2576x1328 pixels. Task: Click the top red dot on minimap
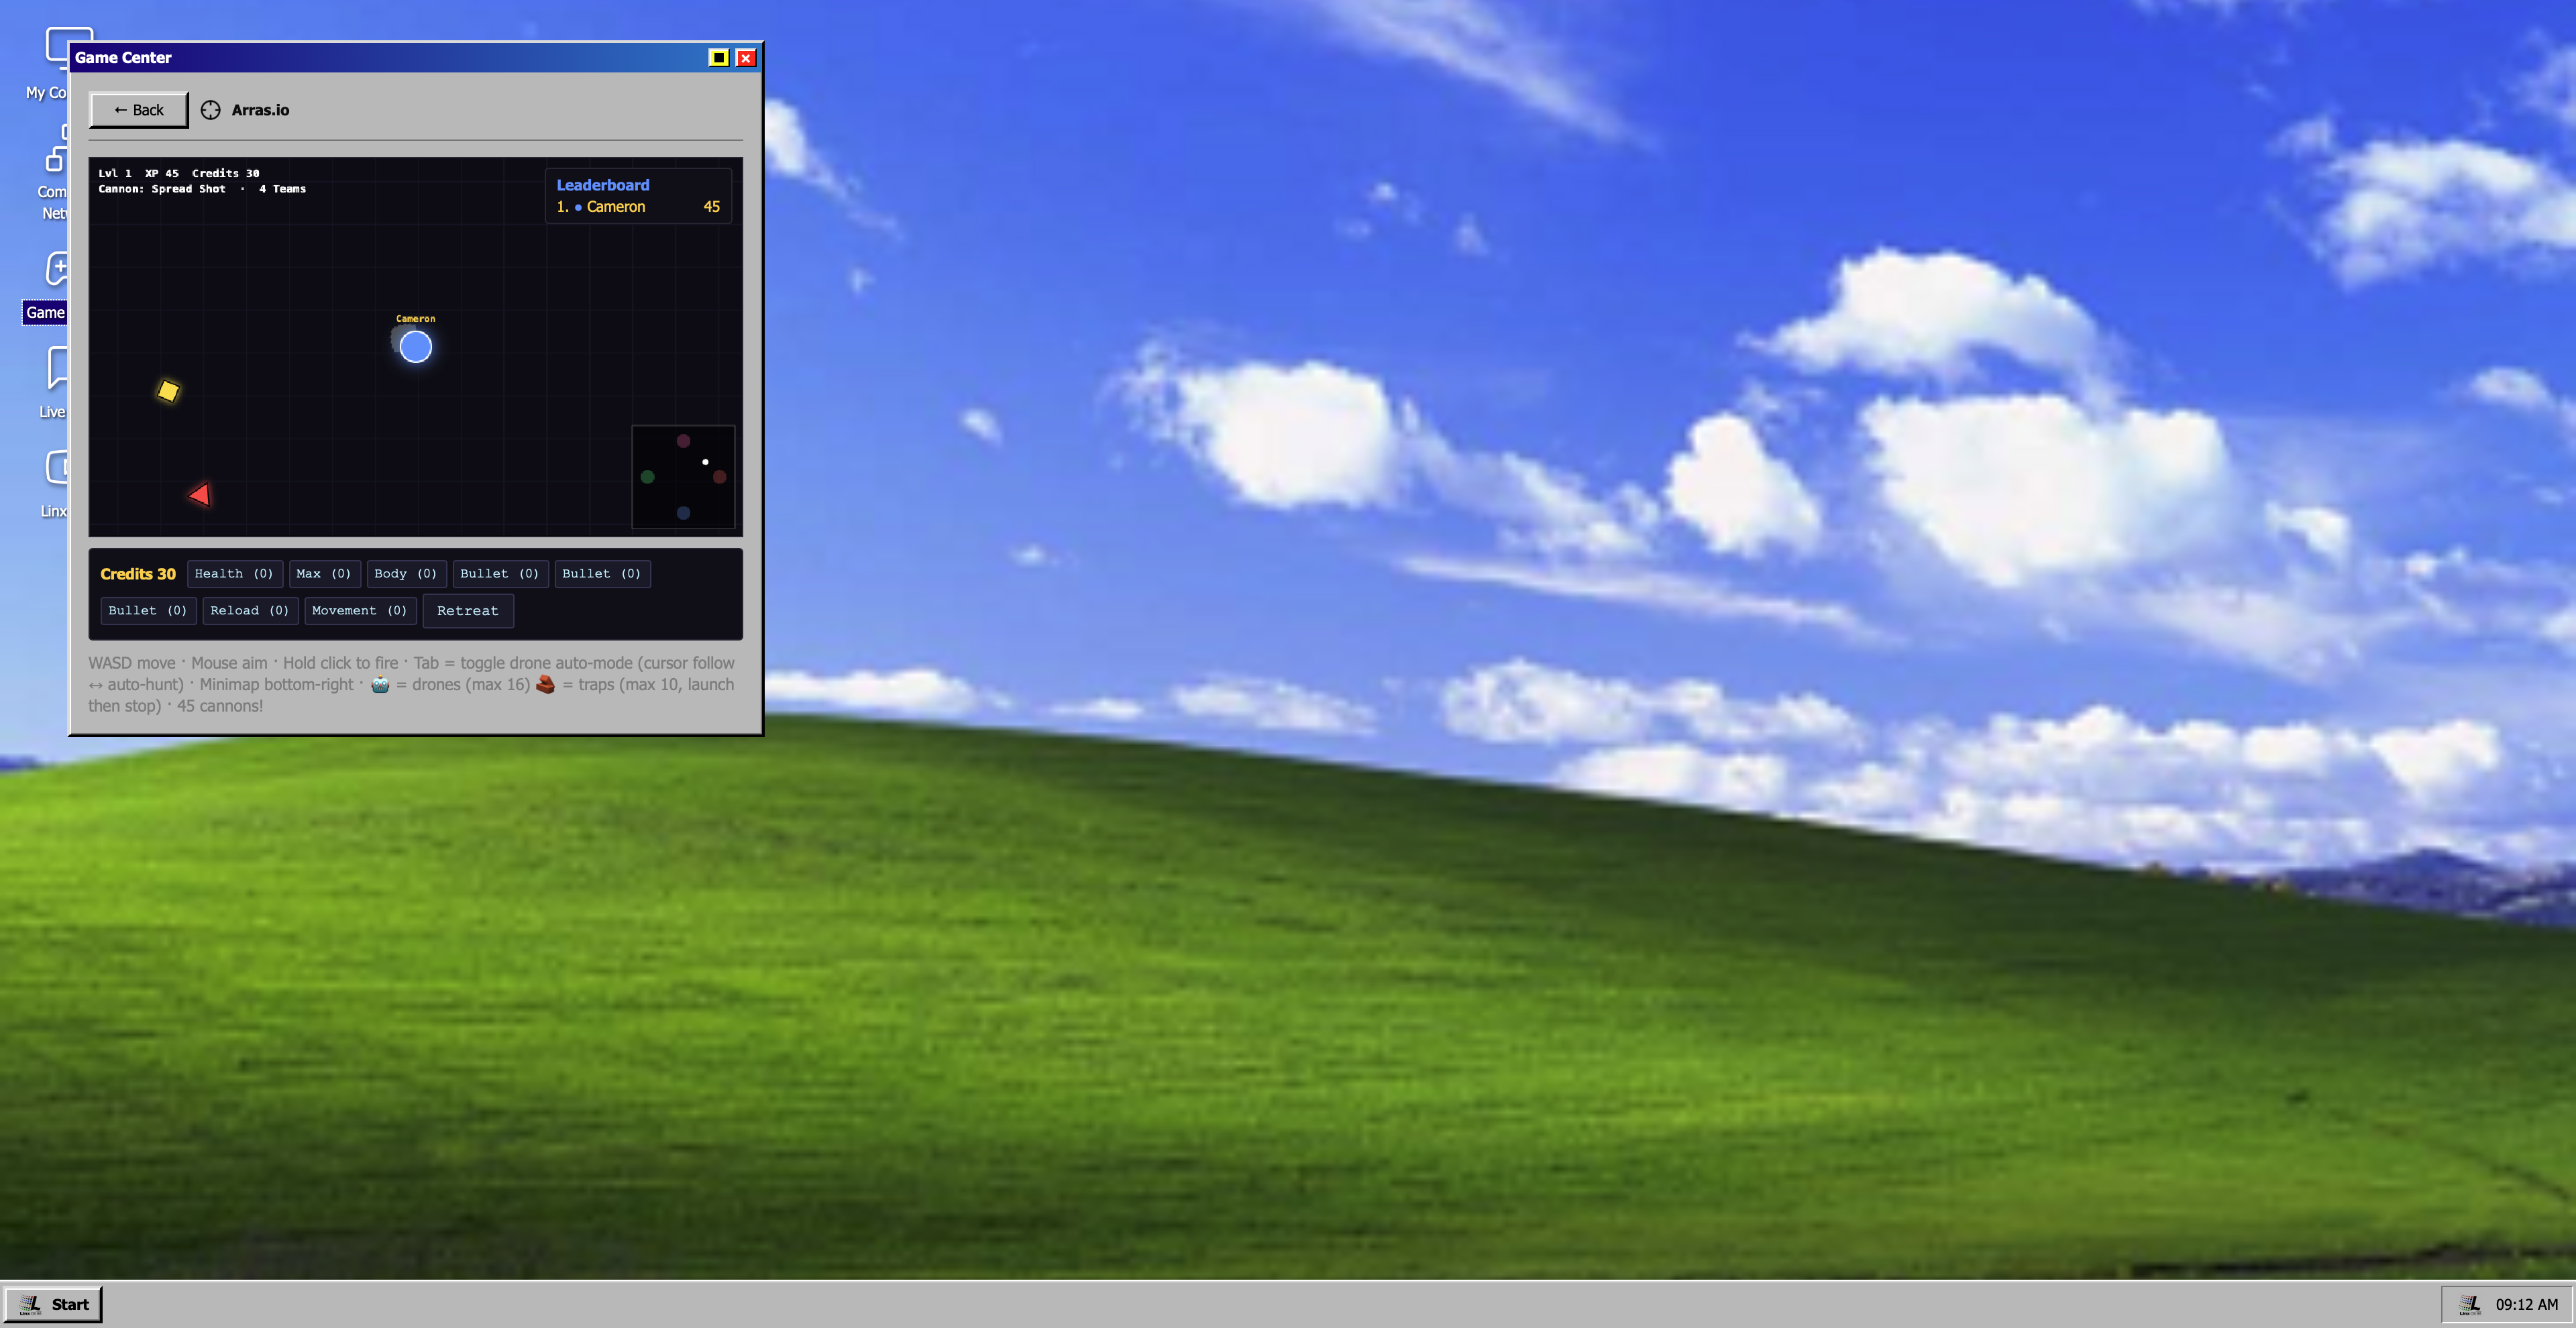(683, 441)
